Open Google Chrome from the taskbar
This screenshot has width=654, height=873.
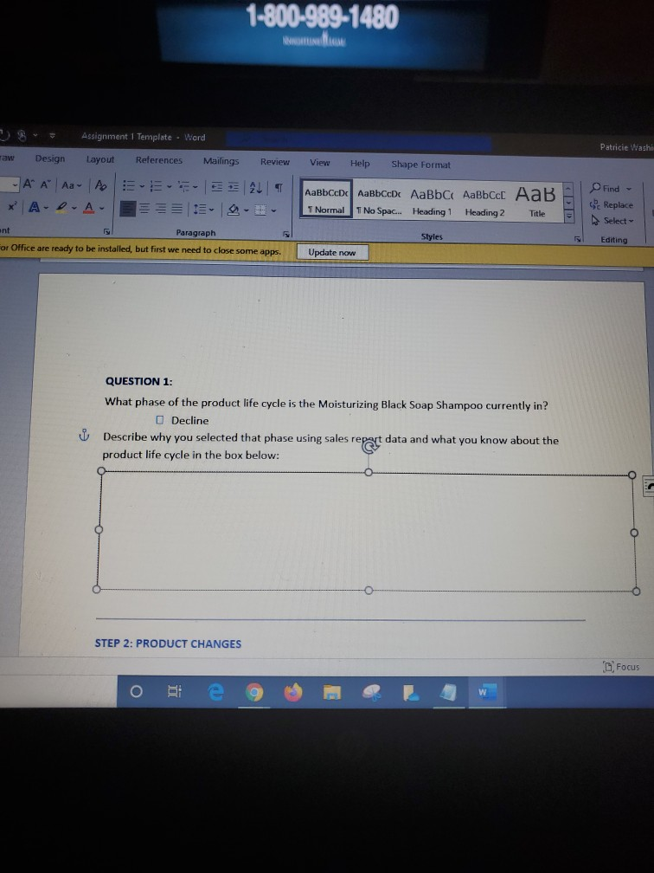[254, 692]
